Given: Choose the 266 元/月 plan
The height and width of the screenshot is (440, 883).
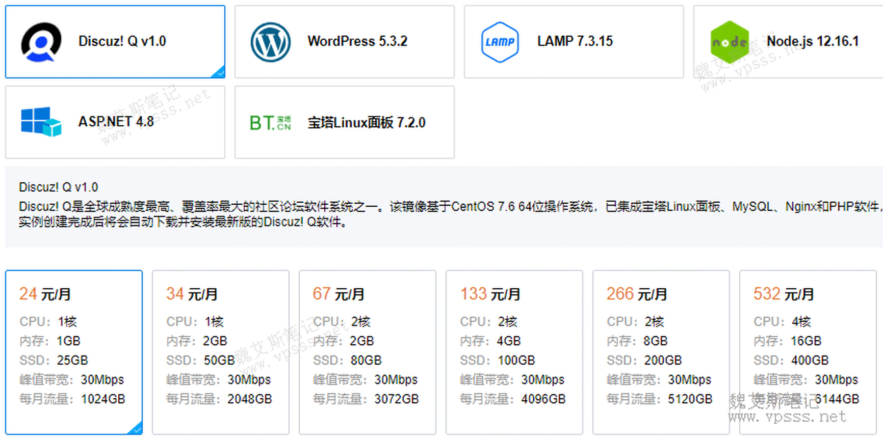Looking at the screenshot, I should pyautogui.click(x=661, y=352).
